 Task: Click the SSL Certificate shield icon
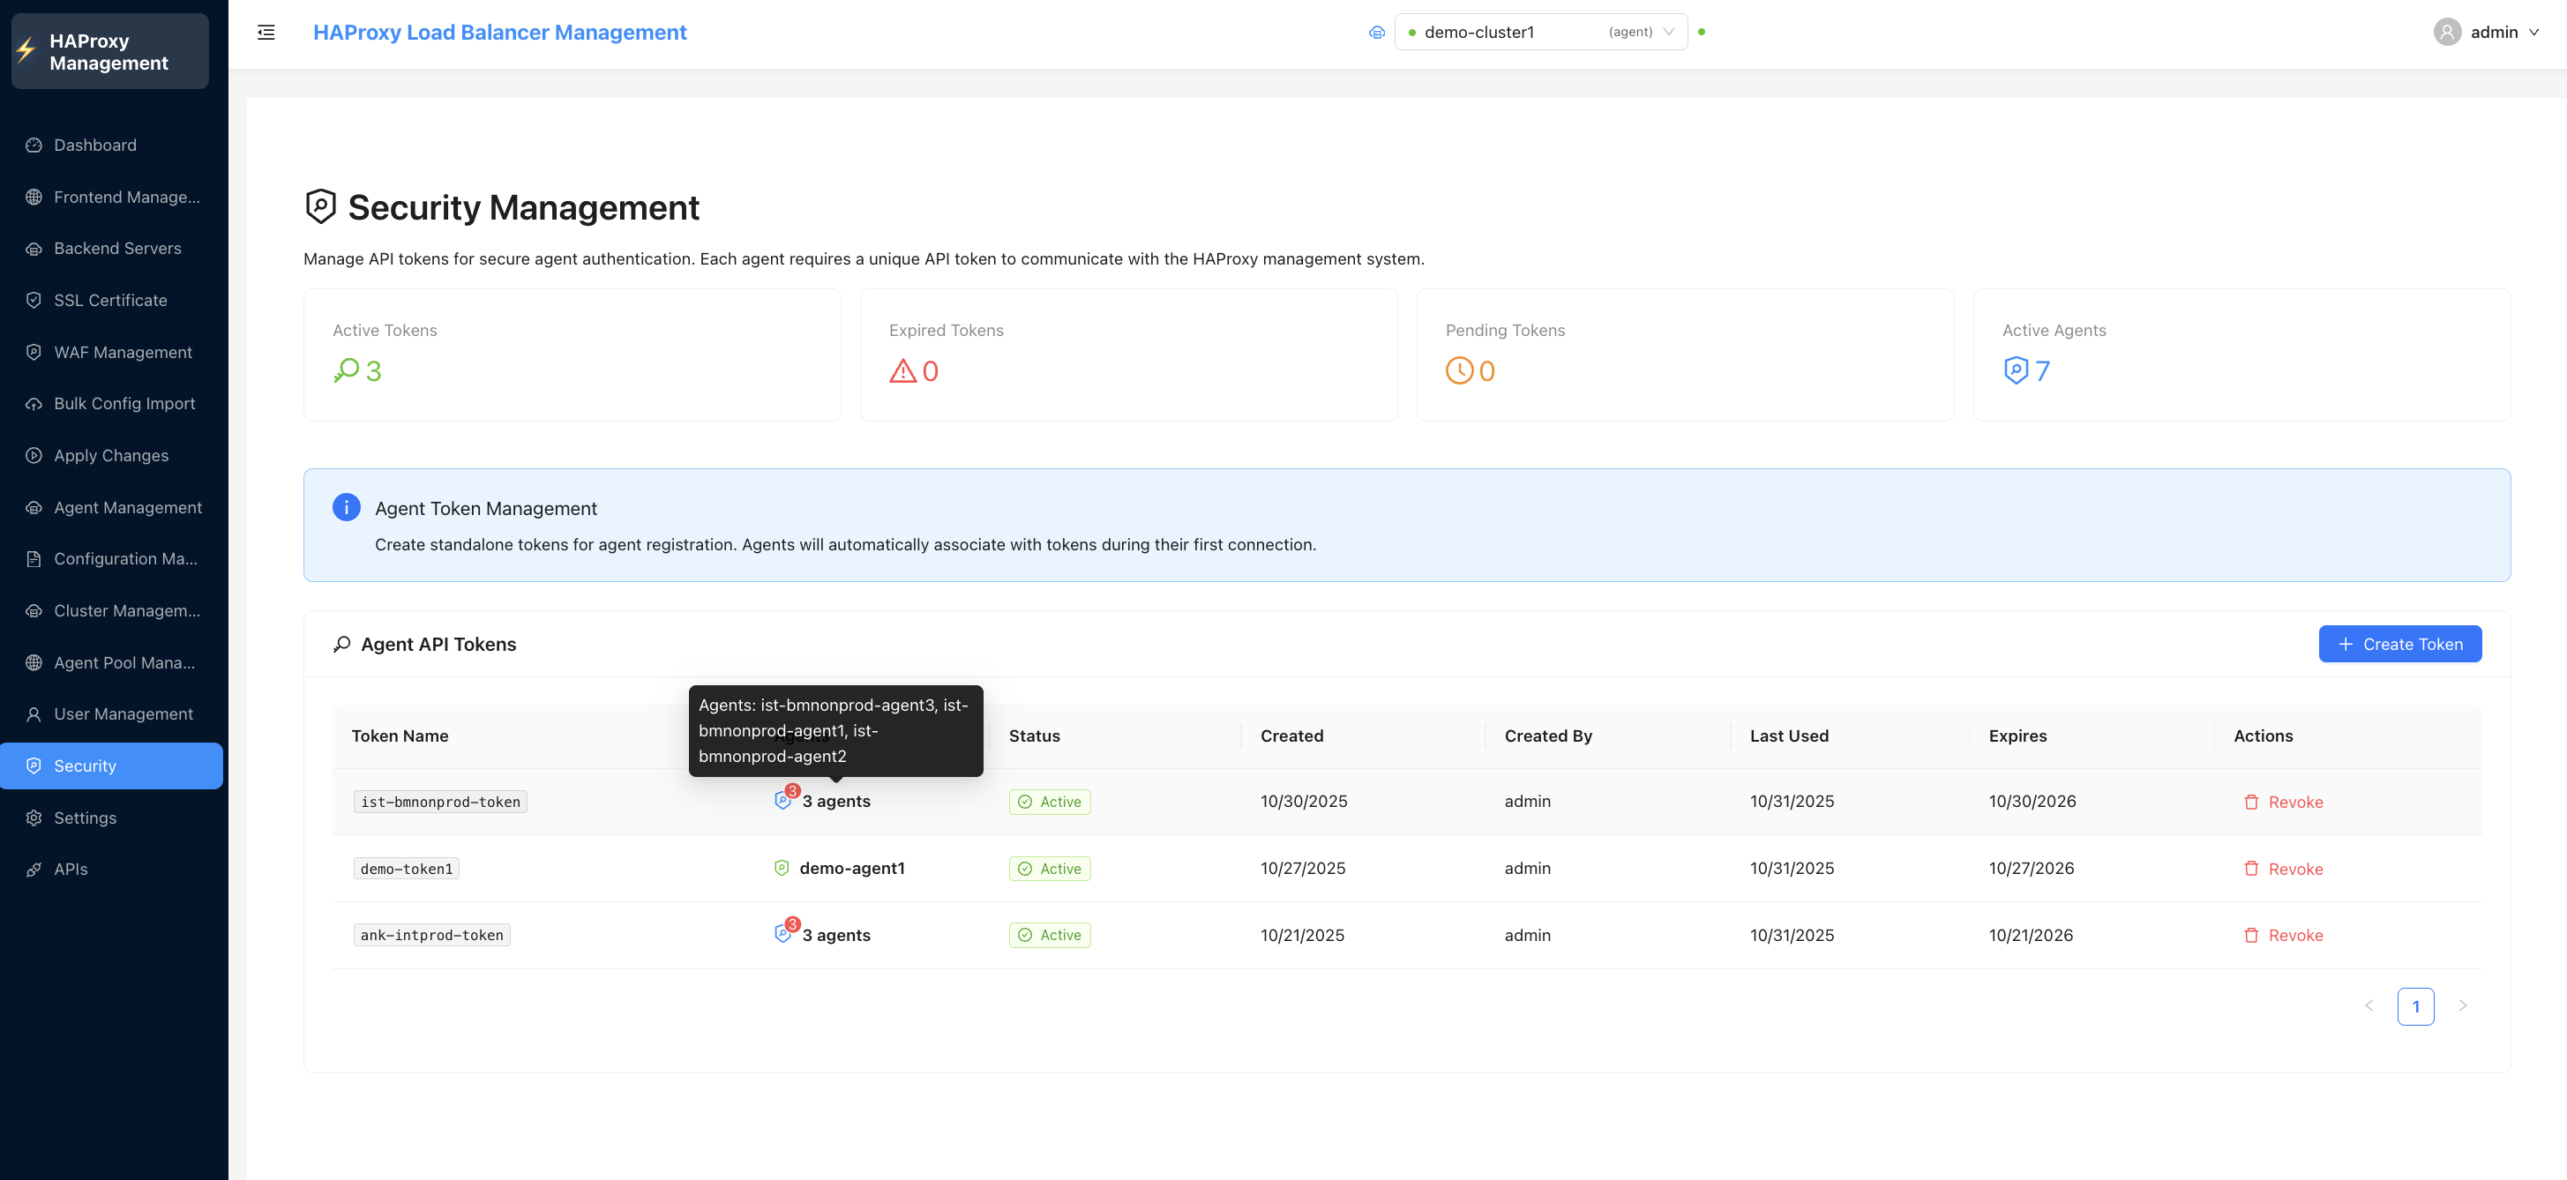pyautogui.click(x=34, y=300)
